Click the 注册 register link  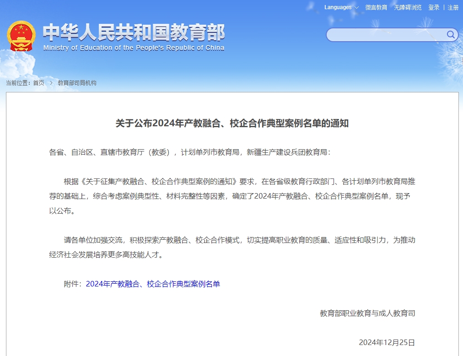452,7
